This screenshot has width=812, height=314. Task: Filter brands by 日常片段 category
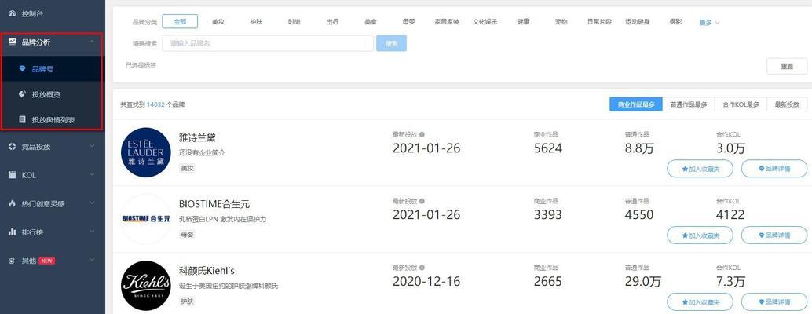(599, 22)
